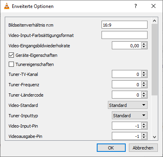This screenshot has width=163, height=157.
Task: Click the question mark help icon
Action: (136, 6)
